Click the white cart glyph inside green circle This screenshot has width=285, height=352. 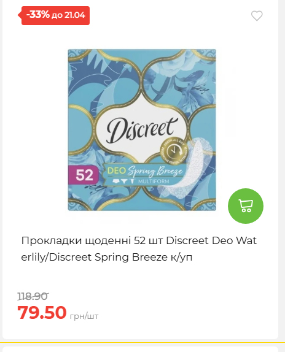click(x=246, y=205)
